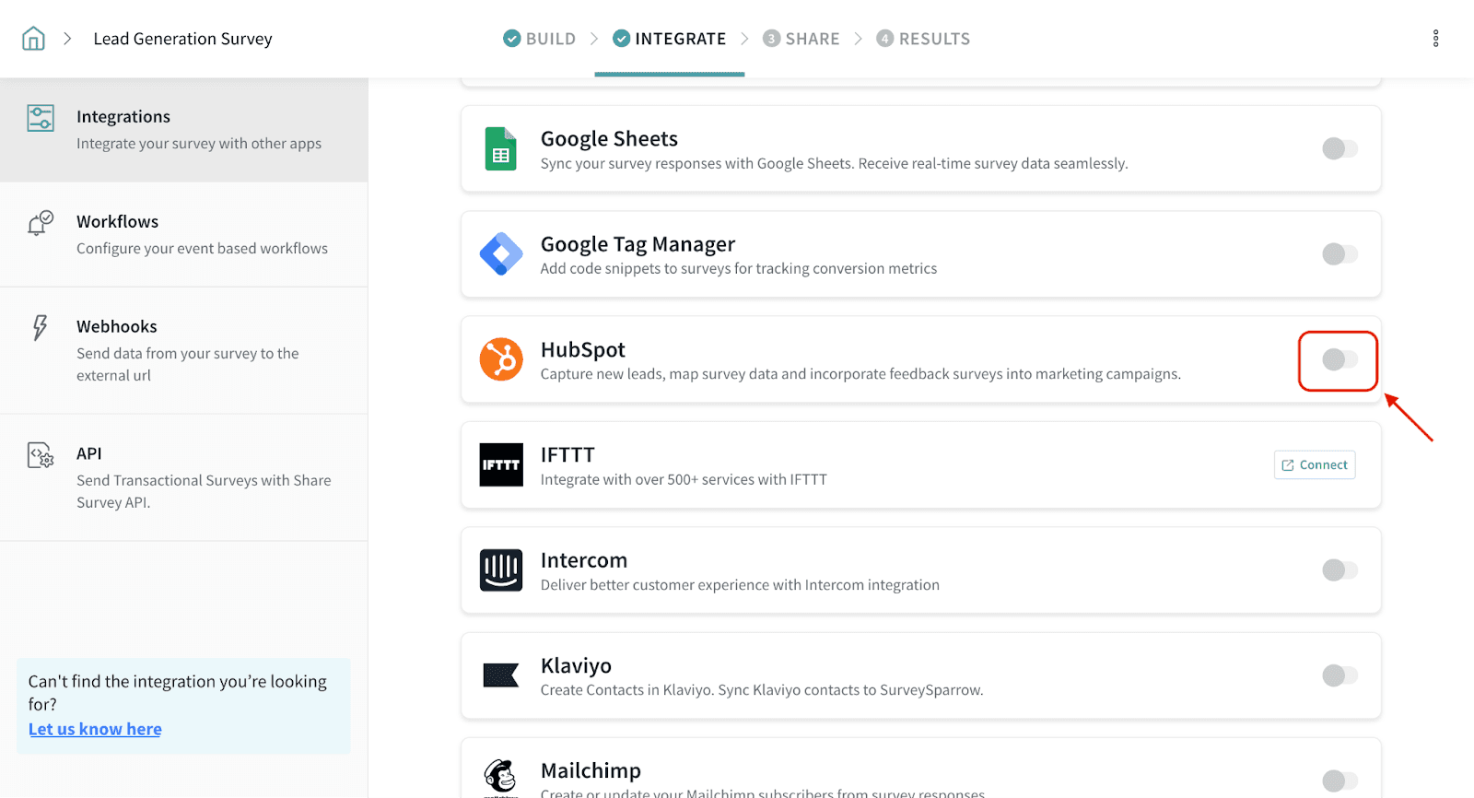Image resolution: width=1474 pixels, height=798 pixels.
Task: Click the Google Sheets logo icon
Action: [500, 148]
